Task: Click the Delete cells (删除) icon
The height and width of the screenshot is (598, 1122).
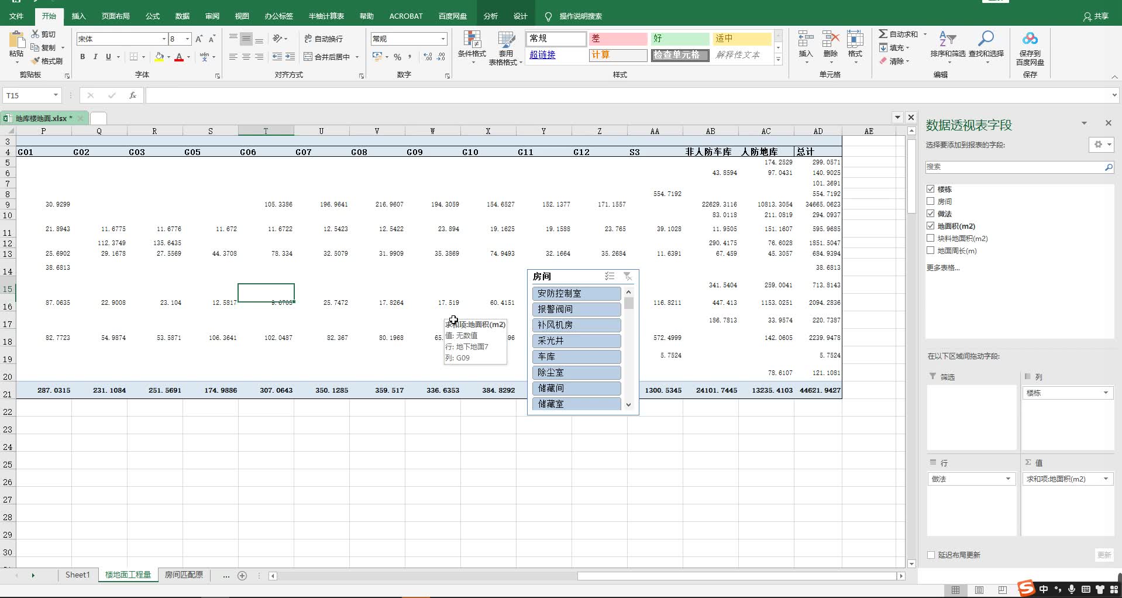Action: click(x=831, y=39)
